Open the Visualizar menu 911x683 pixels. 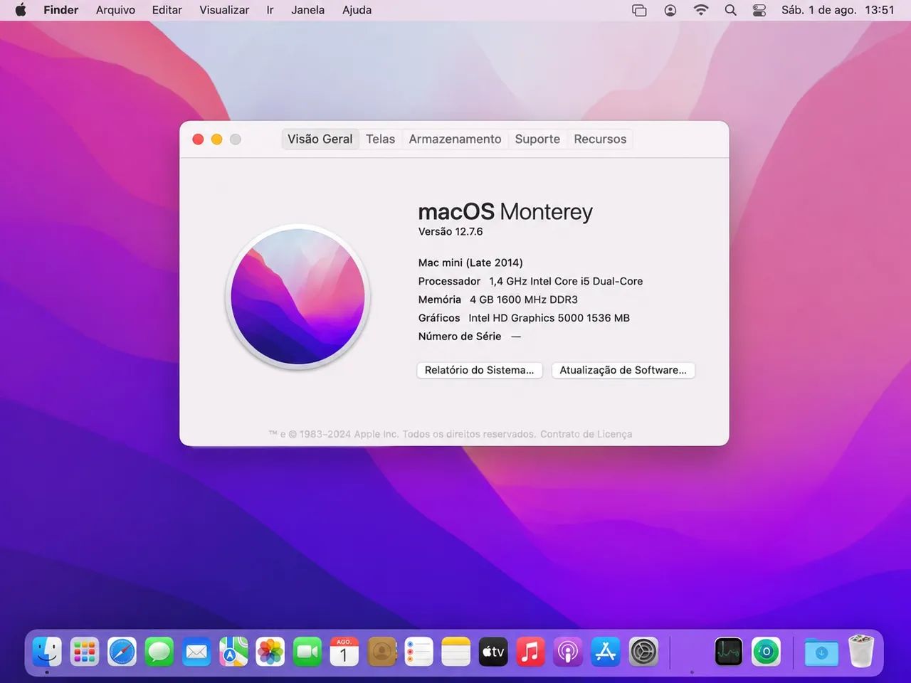[224, 10]
